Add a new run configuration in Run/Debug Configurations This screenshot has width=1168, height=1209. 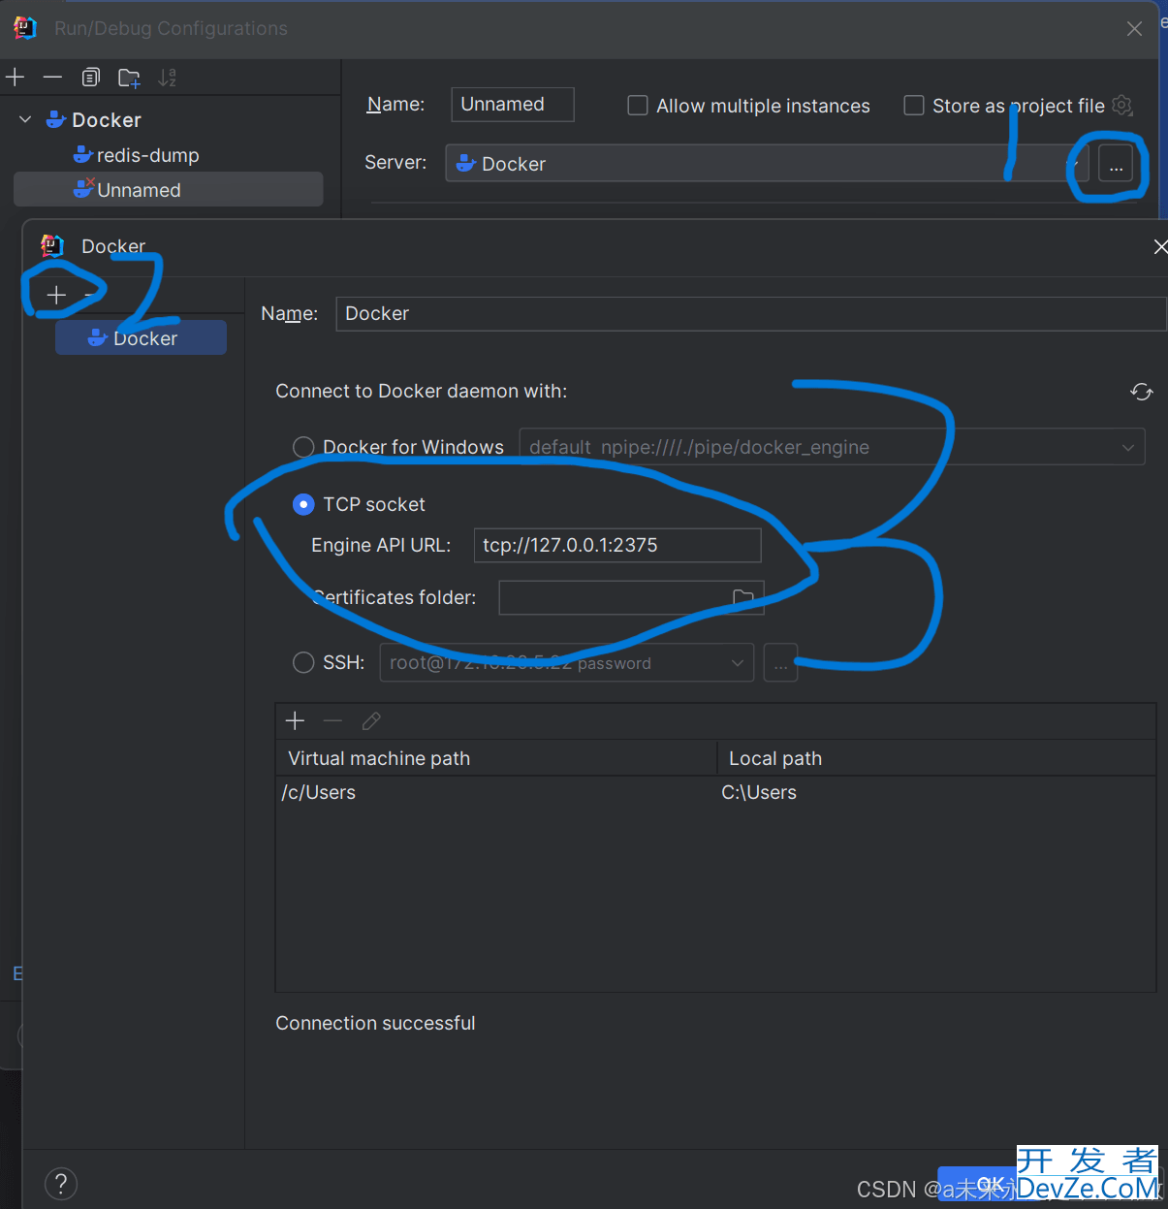click(16, 78)
